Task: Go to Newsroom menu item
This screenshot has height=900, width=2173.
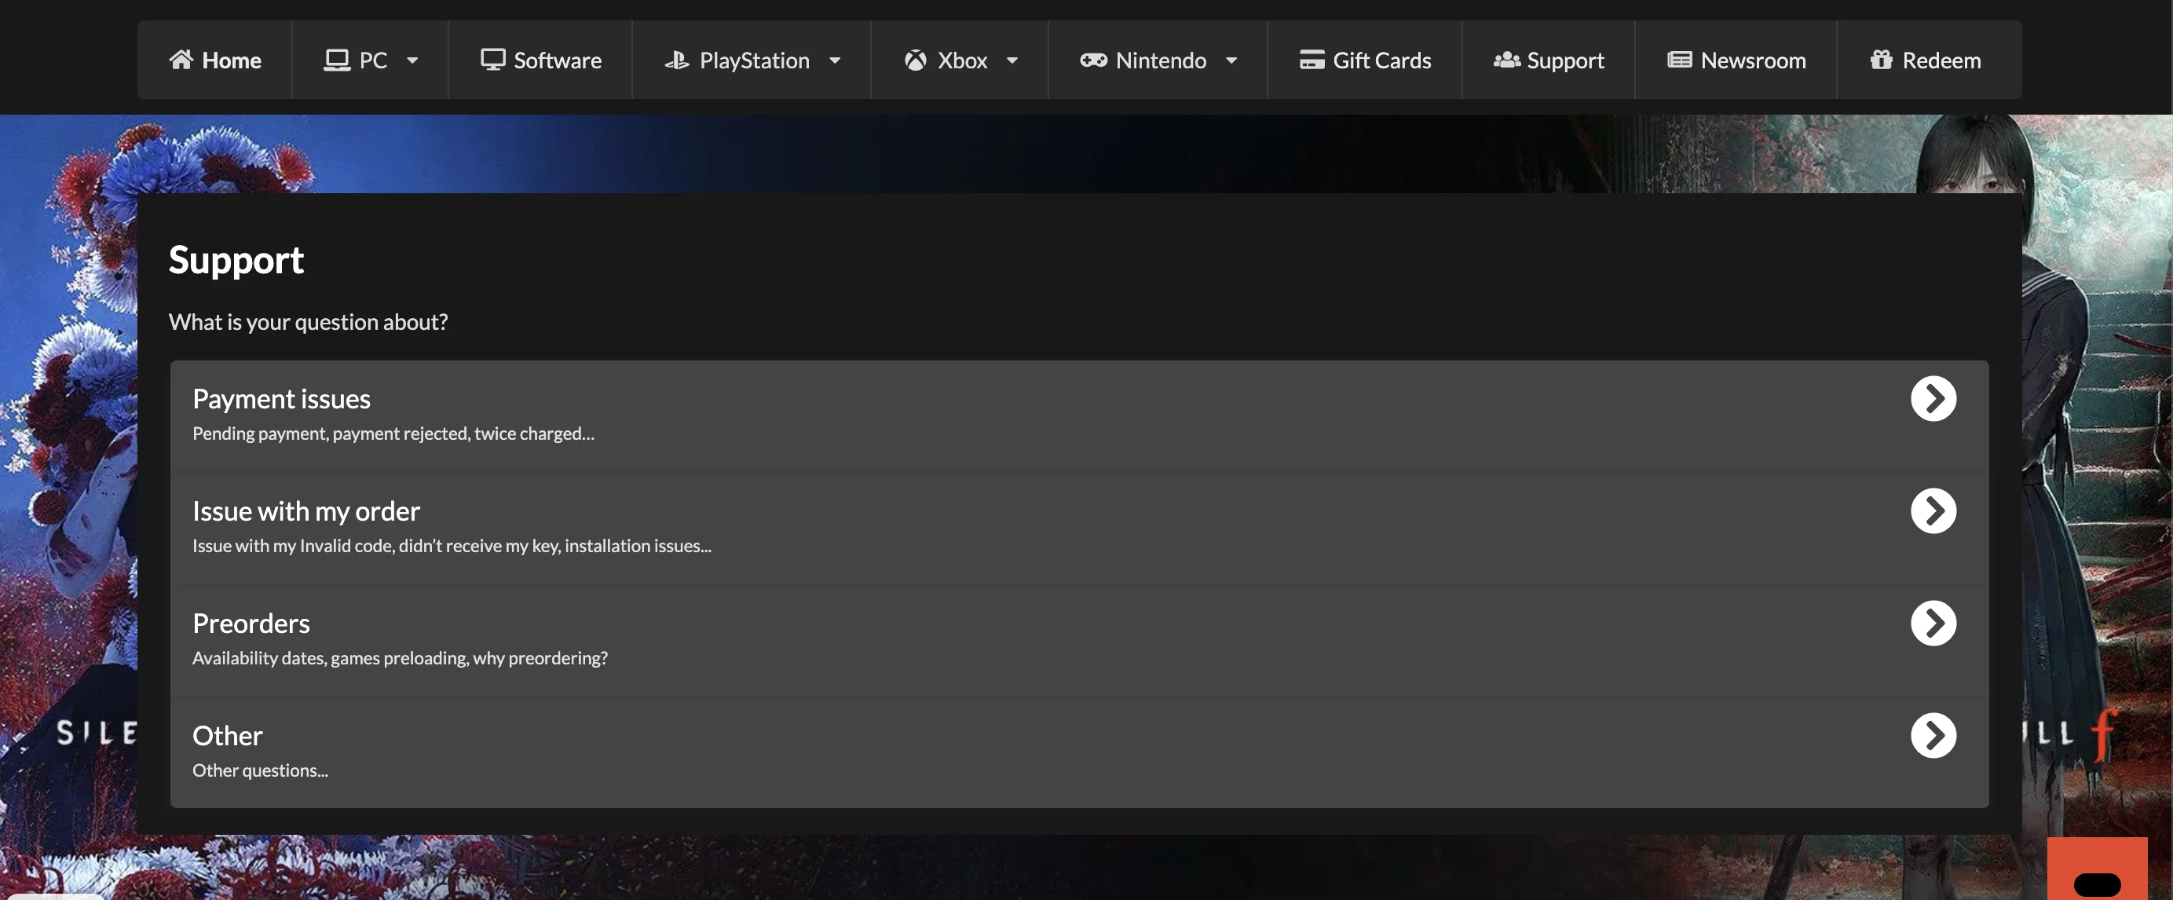Action: tap(1753, 60)
